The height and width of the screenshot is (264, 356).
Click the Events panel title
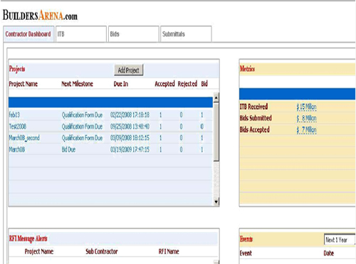coord(246,239)
